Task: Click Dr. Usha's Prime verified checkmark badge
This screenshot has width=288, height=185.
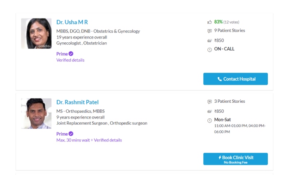Action: click(71, 53)
